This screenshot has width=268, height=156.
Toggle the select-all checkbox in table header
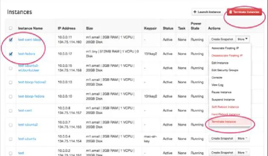pos(11,28)
